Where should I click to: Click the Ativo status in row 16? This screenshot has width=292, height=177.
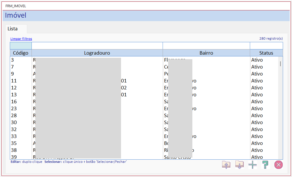[x=257, y=102]
